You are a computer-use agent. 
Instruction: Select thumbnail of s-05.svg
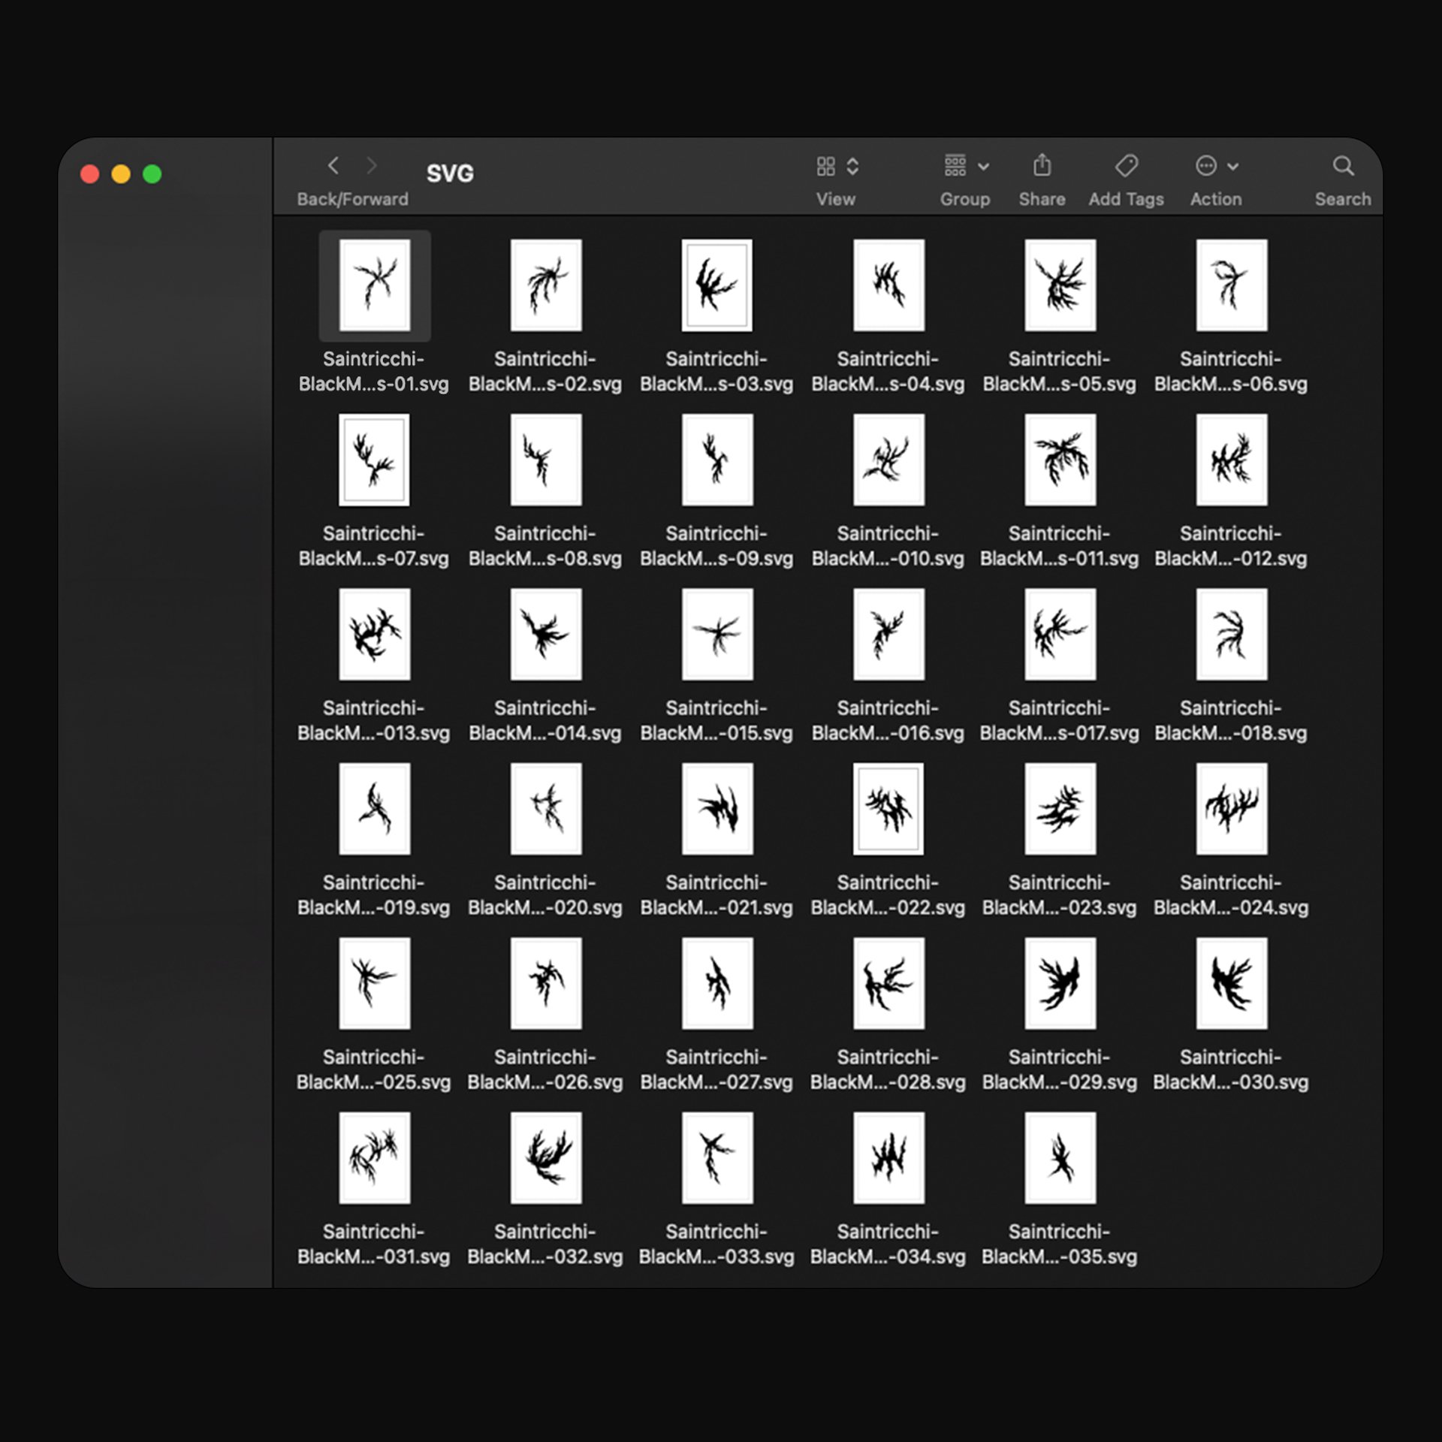pyautogui.click(x=1060, y=285)
